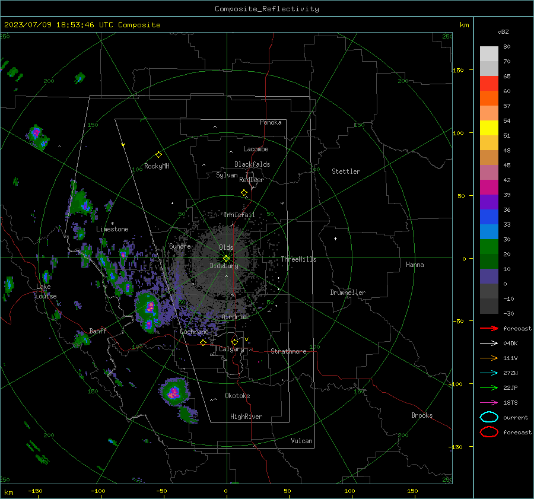
Task: Click the Lake Louise label
Action: coord(46,291)
